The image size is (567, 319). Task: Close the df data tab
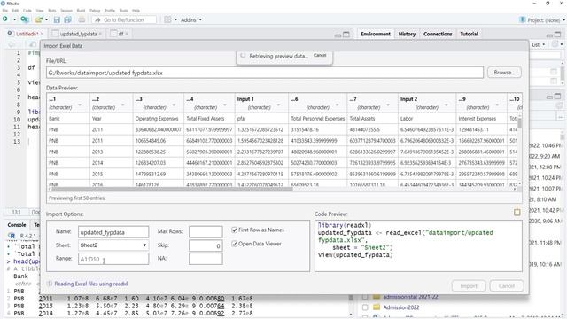127,34
